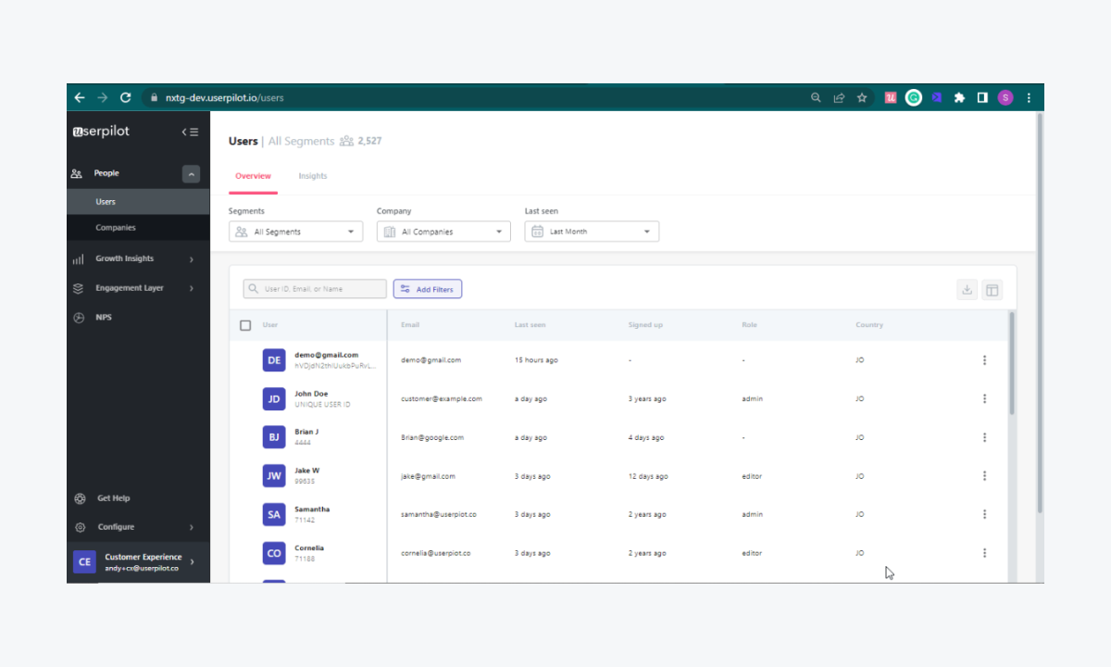Open the Company dropdown showing All Companies

[443, 232]
